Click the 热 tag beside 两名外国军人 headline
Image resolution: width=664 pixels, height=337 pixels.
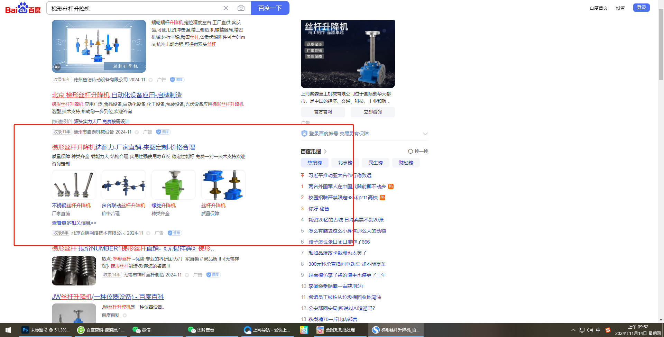pos(391,186)
